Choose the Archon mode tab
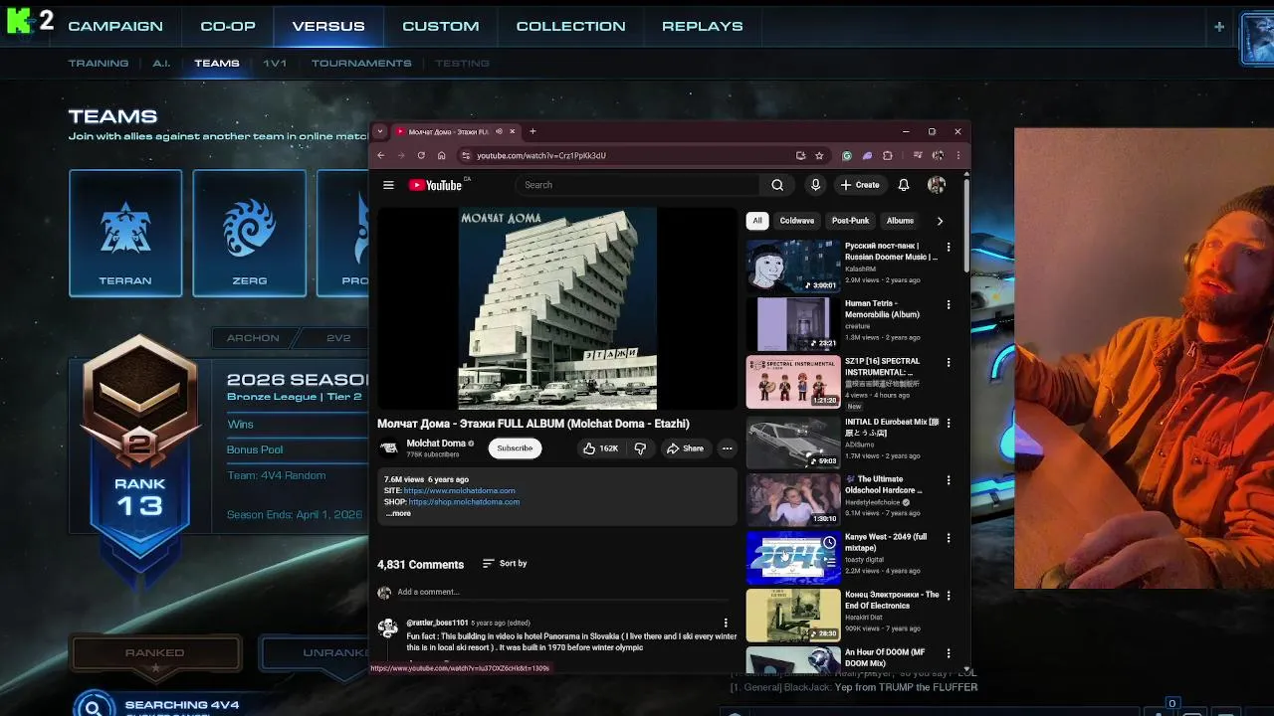The image size is (1274, 716). 253,338
